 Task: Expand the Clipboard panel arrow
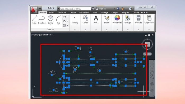click(149, 30)
